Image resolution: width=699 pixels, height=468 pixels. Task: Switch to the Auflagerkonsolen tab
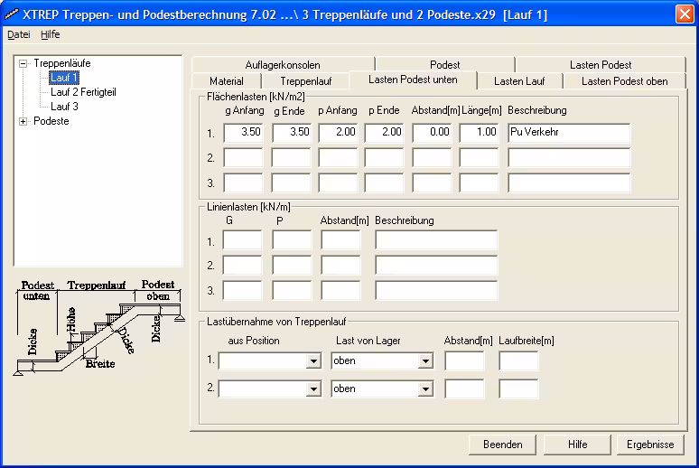point(282,65)
